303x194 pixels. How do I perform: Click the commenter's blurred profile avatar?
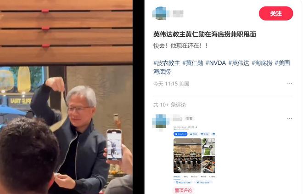(x=160, y=122)
